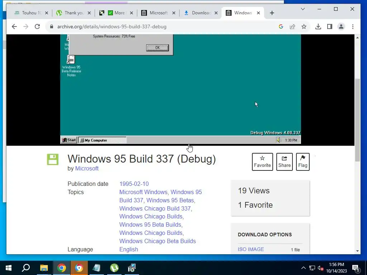This screenshot has height=275, width=367.
Task: Click emulated Windows 95 Start button
Action: click(69, 140)
